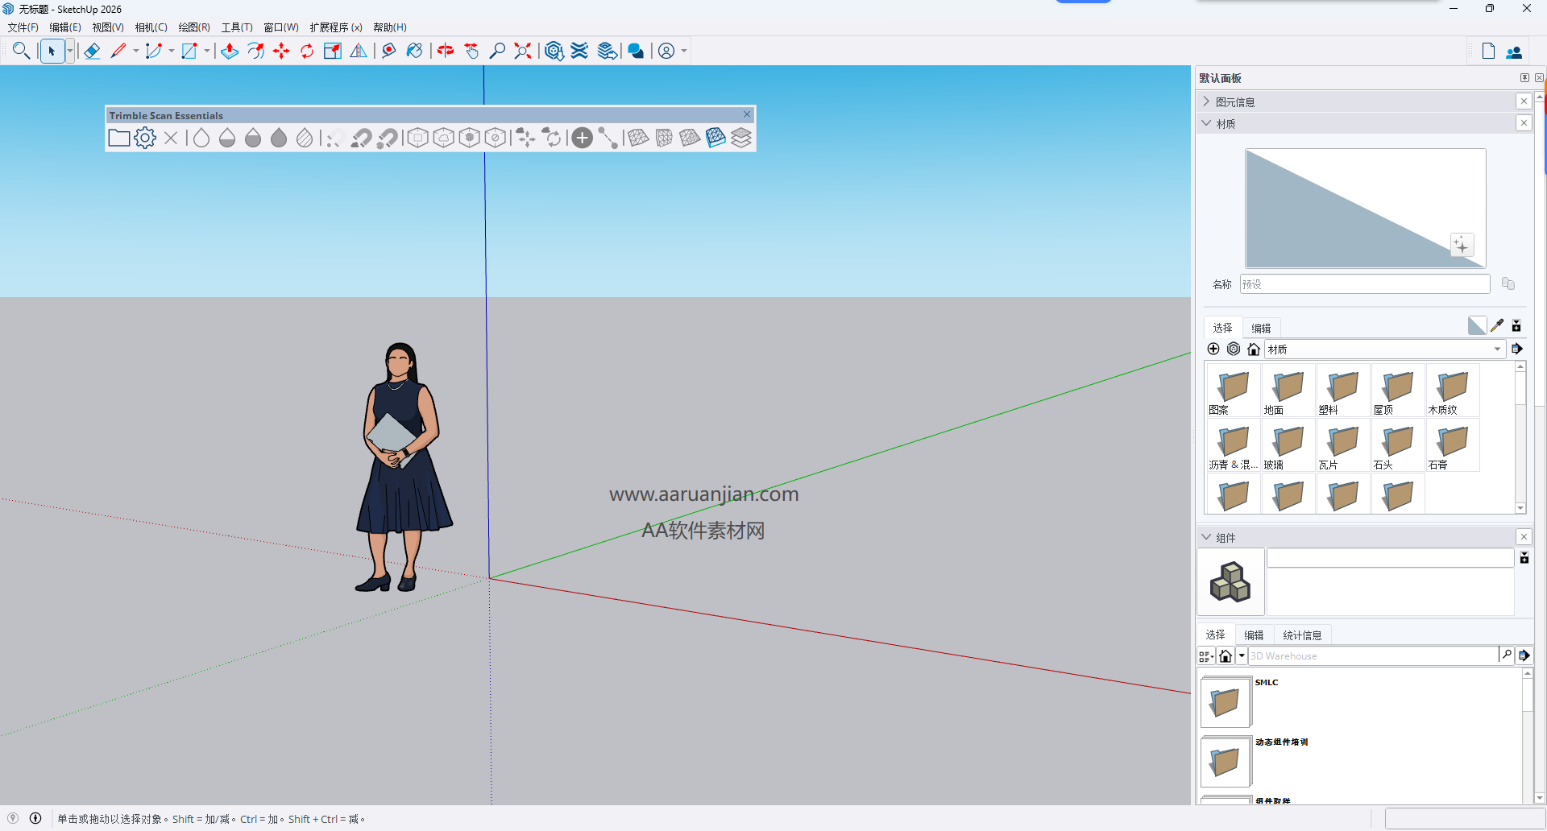Image resolution: width=1547 pixels, height=831 pixels.
Task: Select the Zoom tool from the toolbar
Action: click(496, 50)
